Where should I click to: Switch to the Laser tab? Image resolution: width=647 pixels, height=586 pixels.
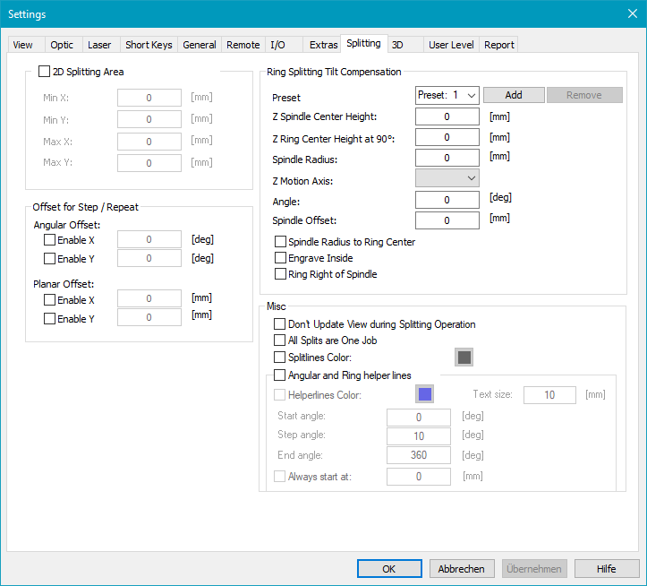point(99,45)
